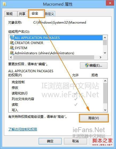
Task: Switch to the 共享 tab
Action: pos(22,14)
